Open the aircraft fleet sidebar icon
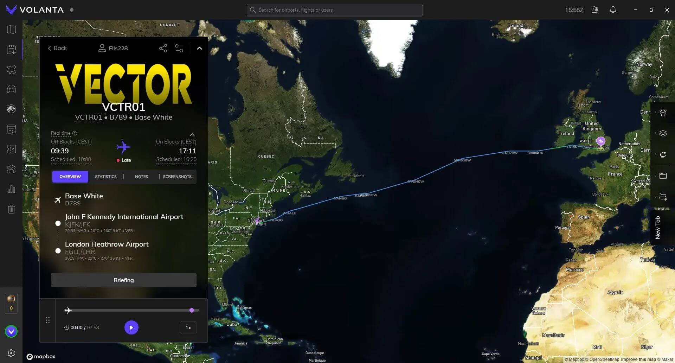 click(x=11, y=70)
